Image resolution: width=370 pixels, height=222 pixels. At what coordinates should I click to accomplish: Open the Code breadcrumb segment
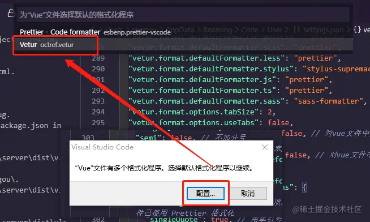coord(249,30)
